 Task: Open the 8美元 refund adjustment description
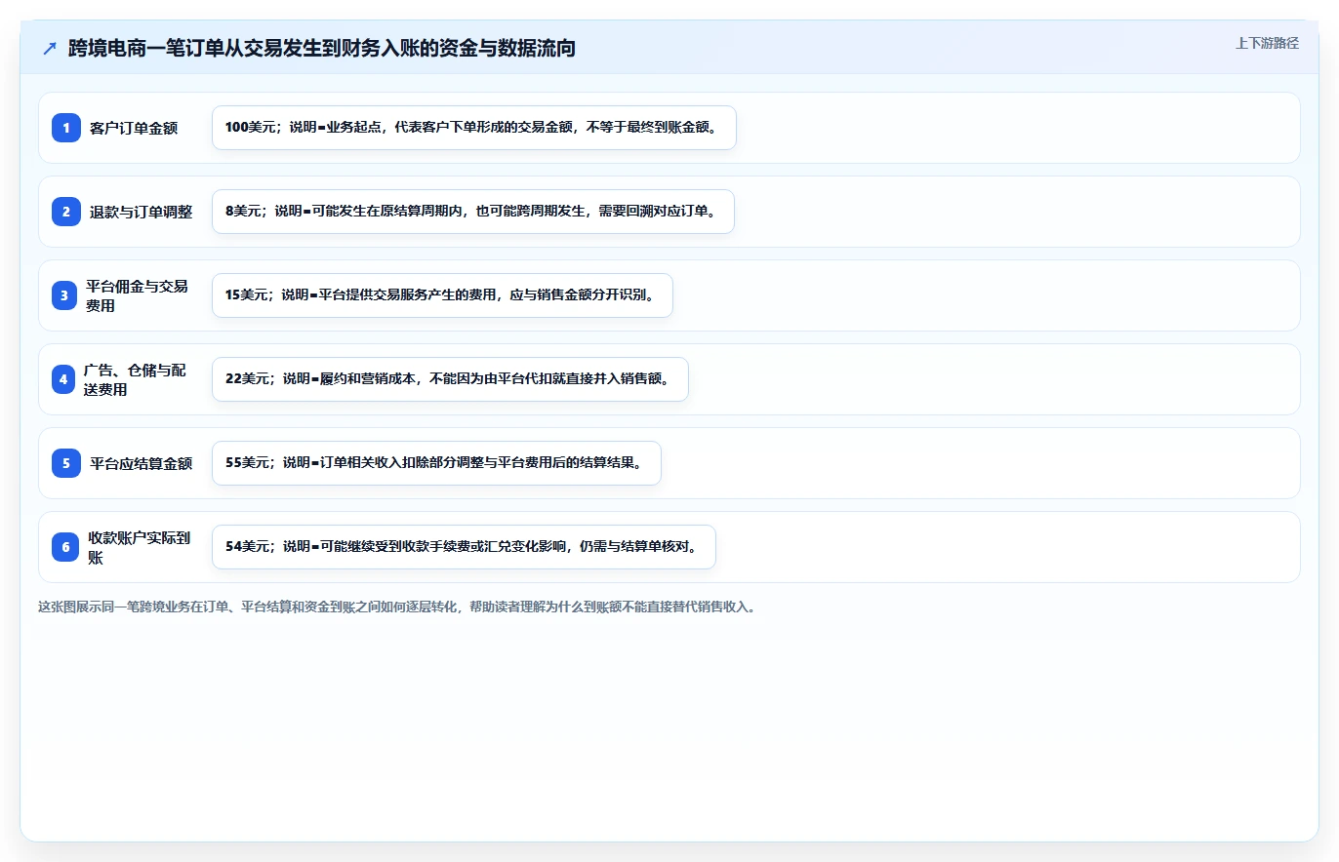472,212
